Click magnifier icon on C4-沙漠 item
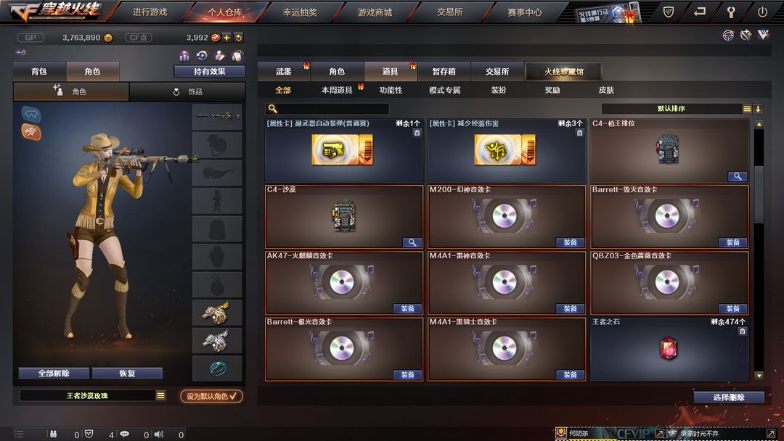The height and width of the screenshot is (441, 784). tap(412, 242)
